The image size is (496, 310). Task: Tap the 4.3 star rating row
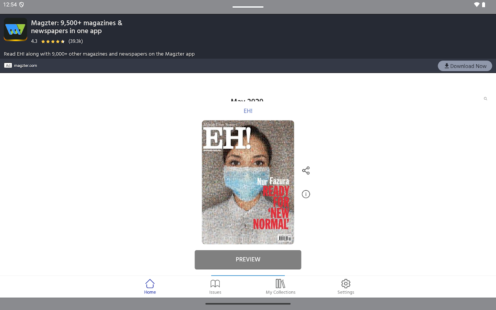(57, 41)
